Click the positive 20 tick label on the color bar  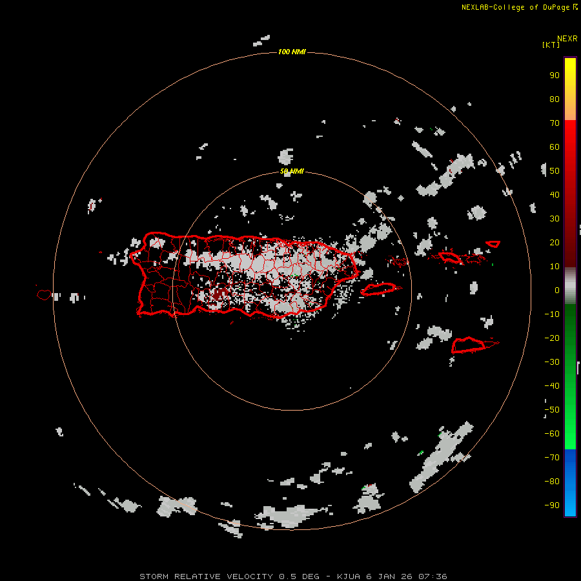click(555, 242)
